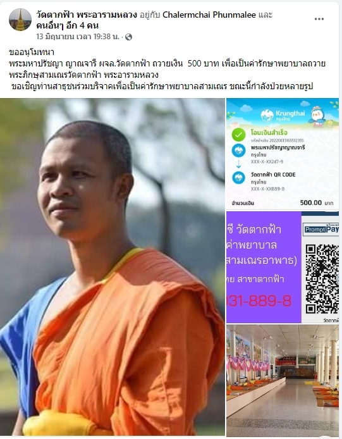This screenshot has width=342, height=439.
Task: Click the blue mascot bird on Krungthai slip
Action: point(317,115)
